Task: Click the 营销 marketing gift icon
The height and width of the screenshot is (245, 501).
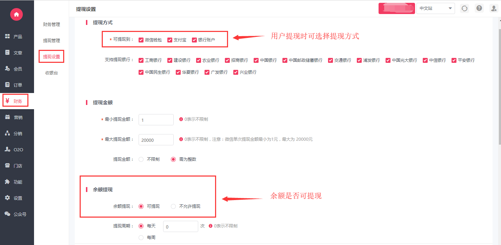Action: click(x=7, y=117)
